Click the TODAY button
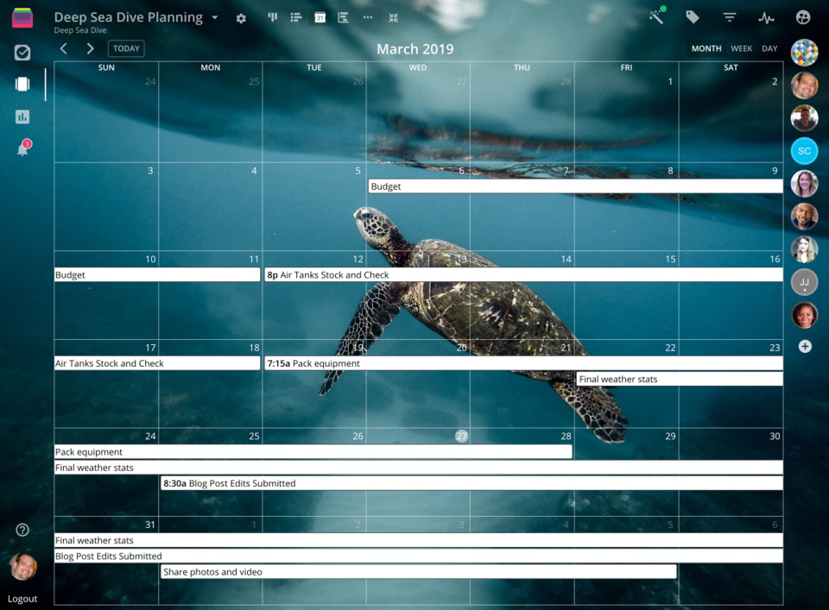The image size is (829, 610). 125,48
